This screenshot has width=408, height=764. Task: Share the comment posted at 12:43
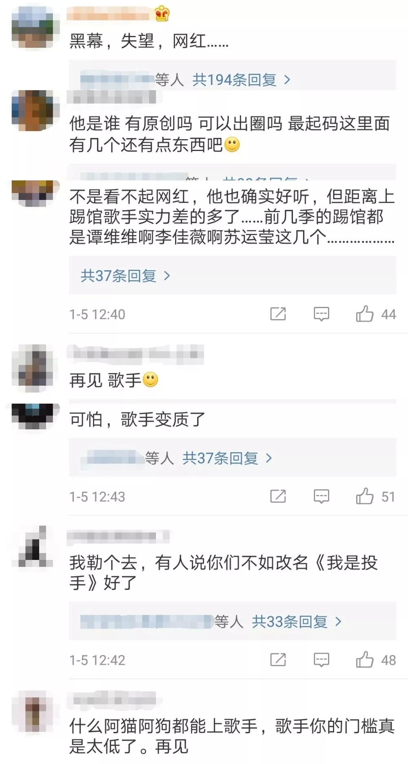click(278, 496)
